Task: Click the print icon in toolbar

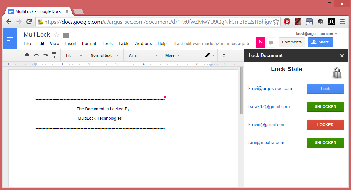Action: coord(27,55)
